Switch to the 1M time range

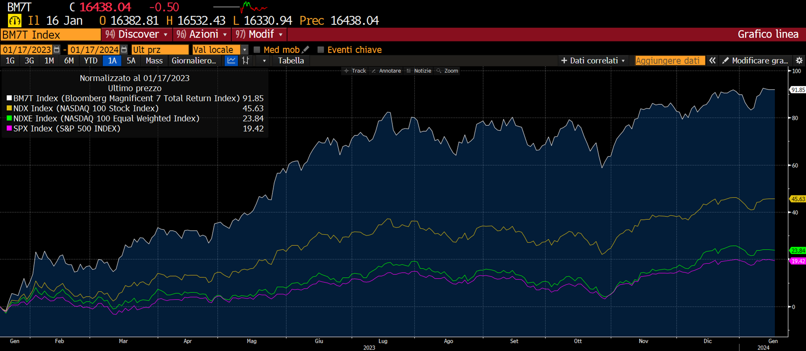coord(49,60)
